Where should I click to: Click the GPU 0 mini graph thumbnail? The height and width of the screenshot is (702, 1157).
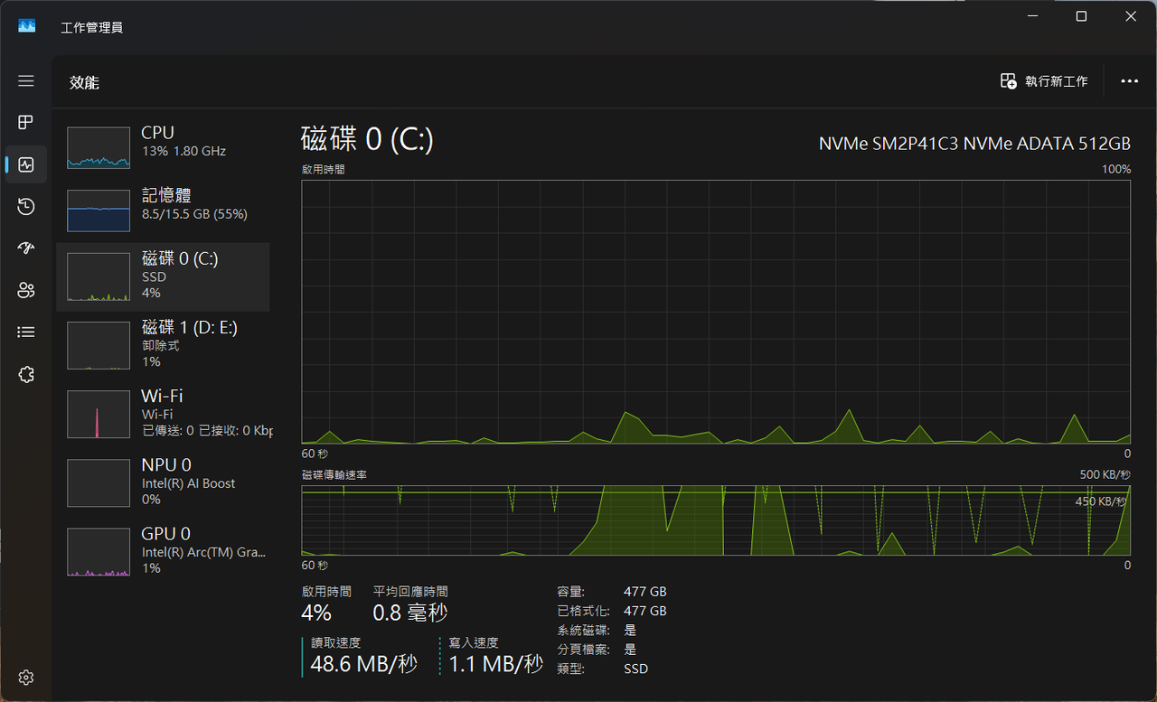[x=99, y=552]
